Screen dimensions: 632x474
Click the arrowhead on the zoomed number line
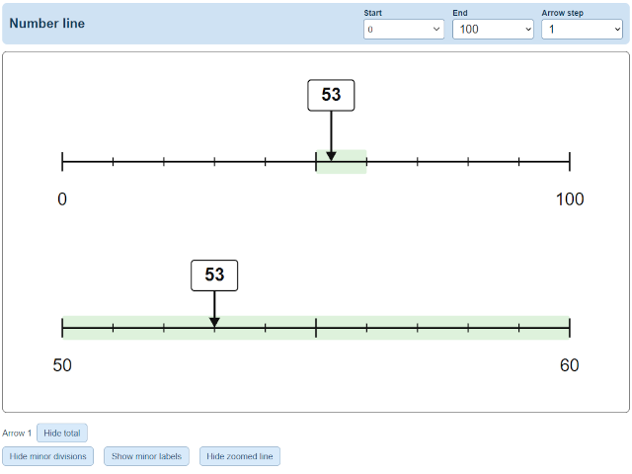coord(214,323)
